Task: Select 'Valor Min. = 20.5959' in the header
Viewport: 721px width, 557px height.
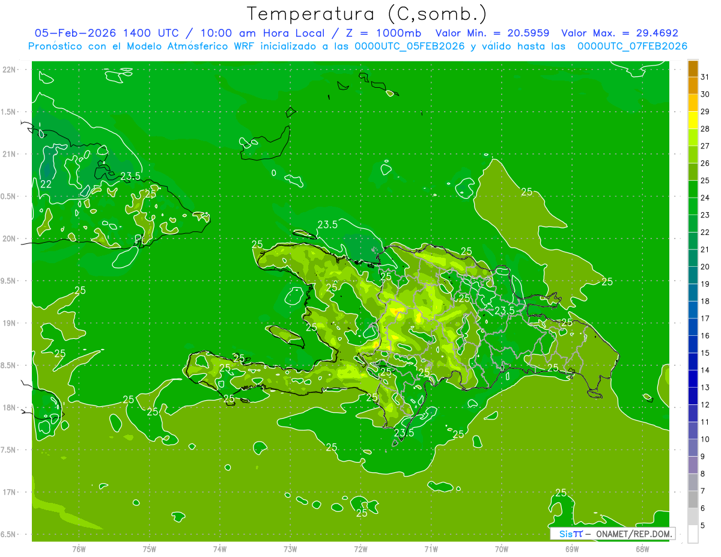Action: (x=493, y=33)
